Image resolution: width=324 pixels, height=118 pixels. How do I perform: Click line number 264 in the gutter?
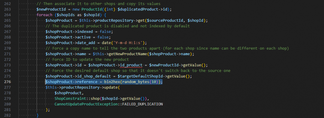click(x=7, y=15)
